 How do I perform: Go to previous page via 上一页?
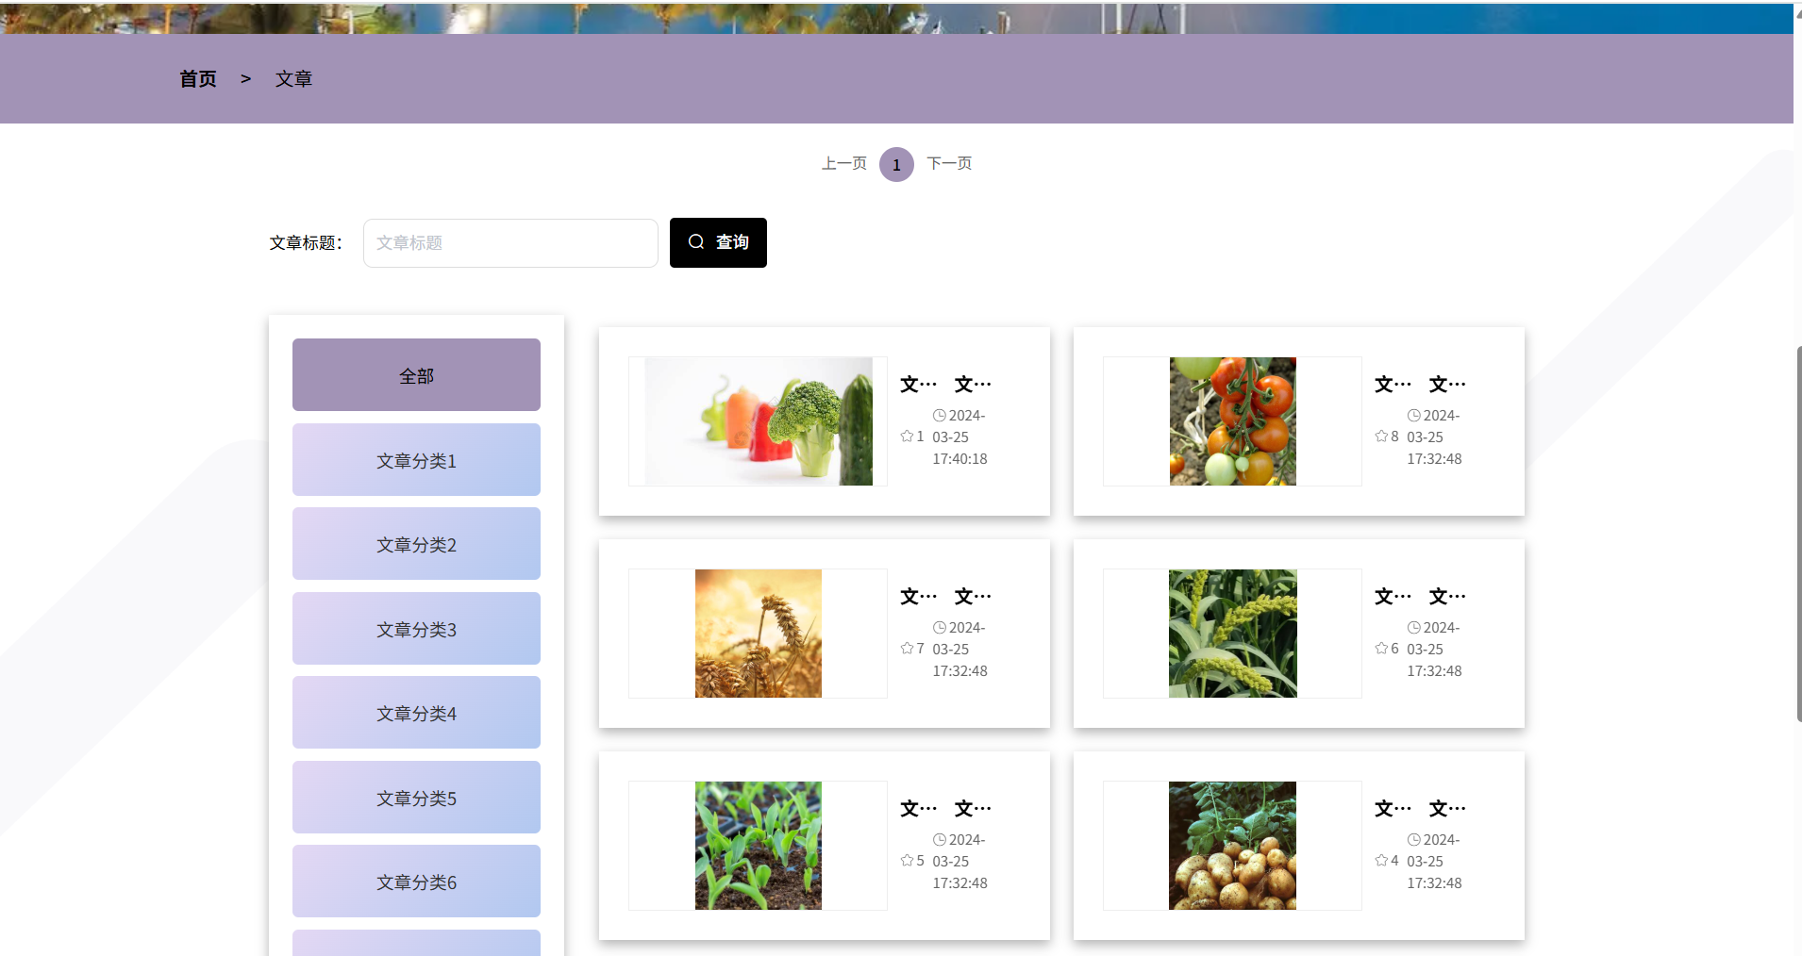click(844, 163)
